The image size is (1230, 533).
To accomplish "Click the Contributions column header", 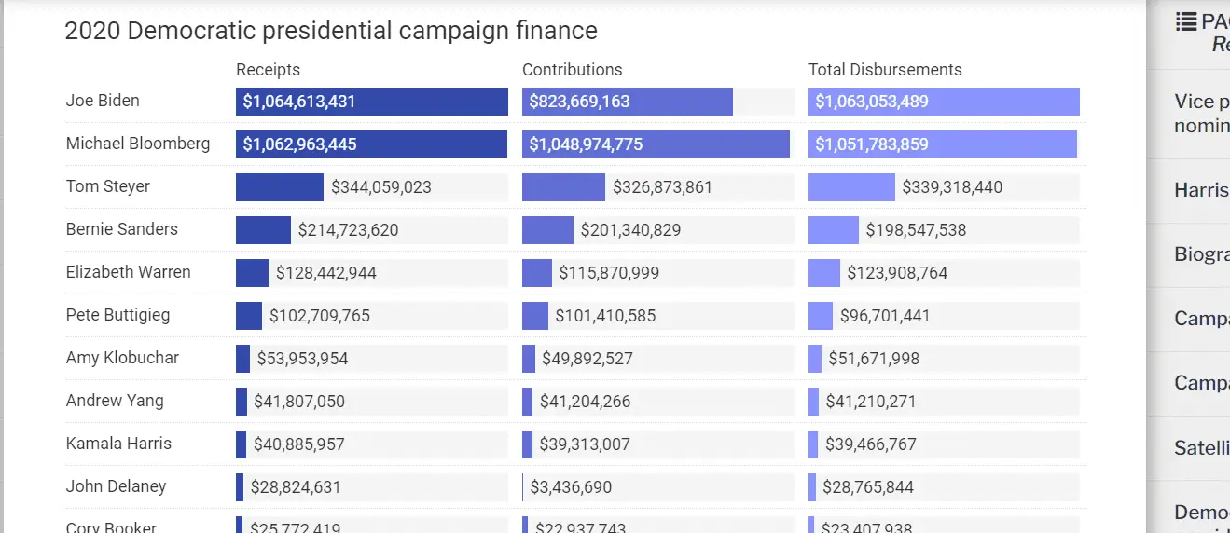I will click(x=573, y=70).
